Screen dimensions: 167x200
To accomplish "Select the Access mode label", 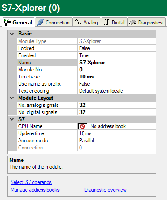I will tap(33, 141).
